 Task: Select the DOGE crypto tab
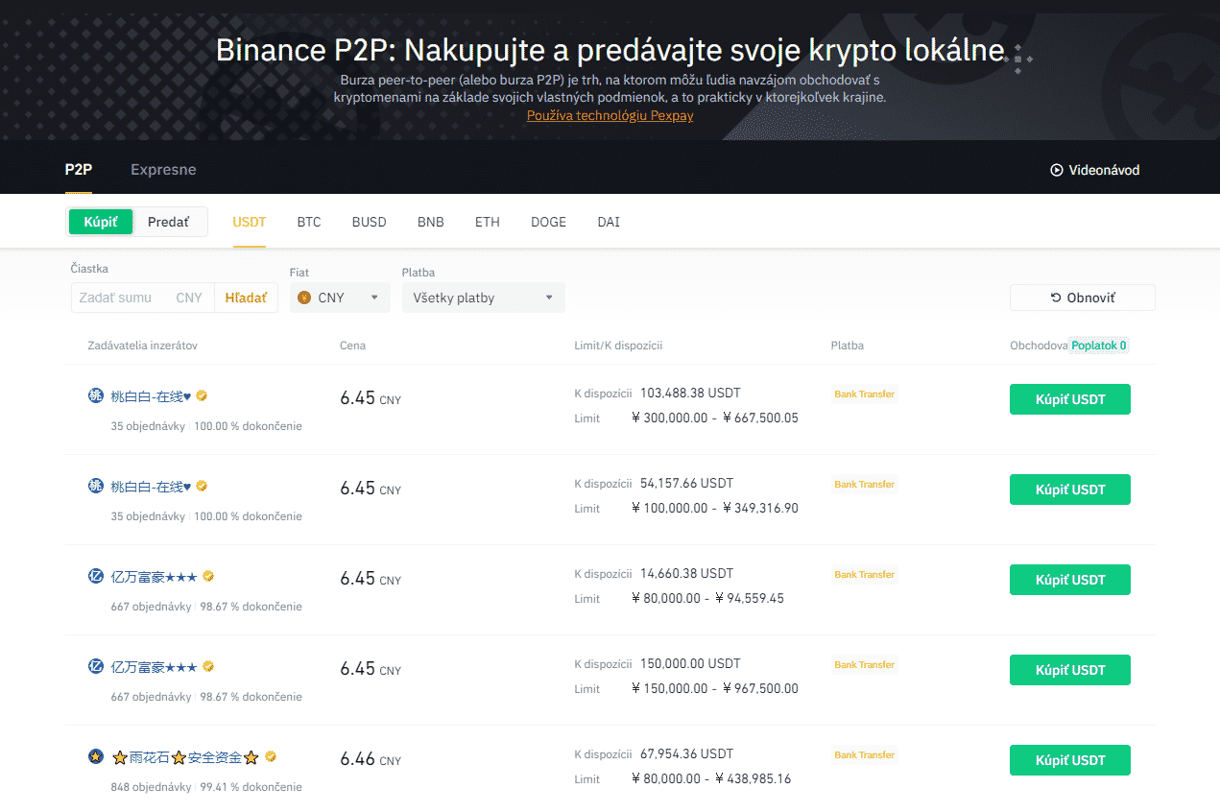coord(548,222)
